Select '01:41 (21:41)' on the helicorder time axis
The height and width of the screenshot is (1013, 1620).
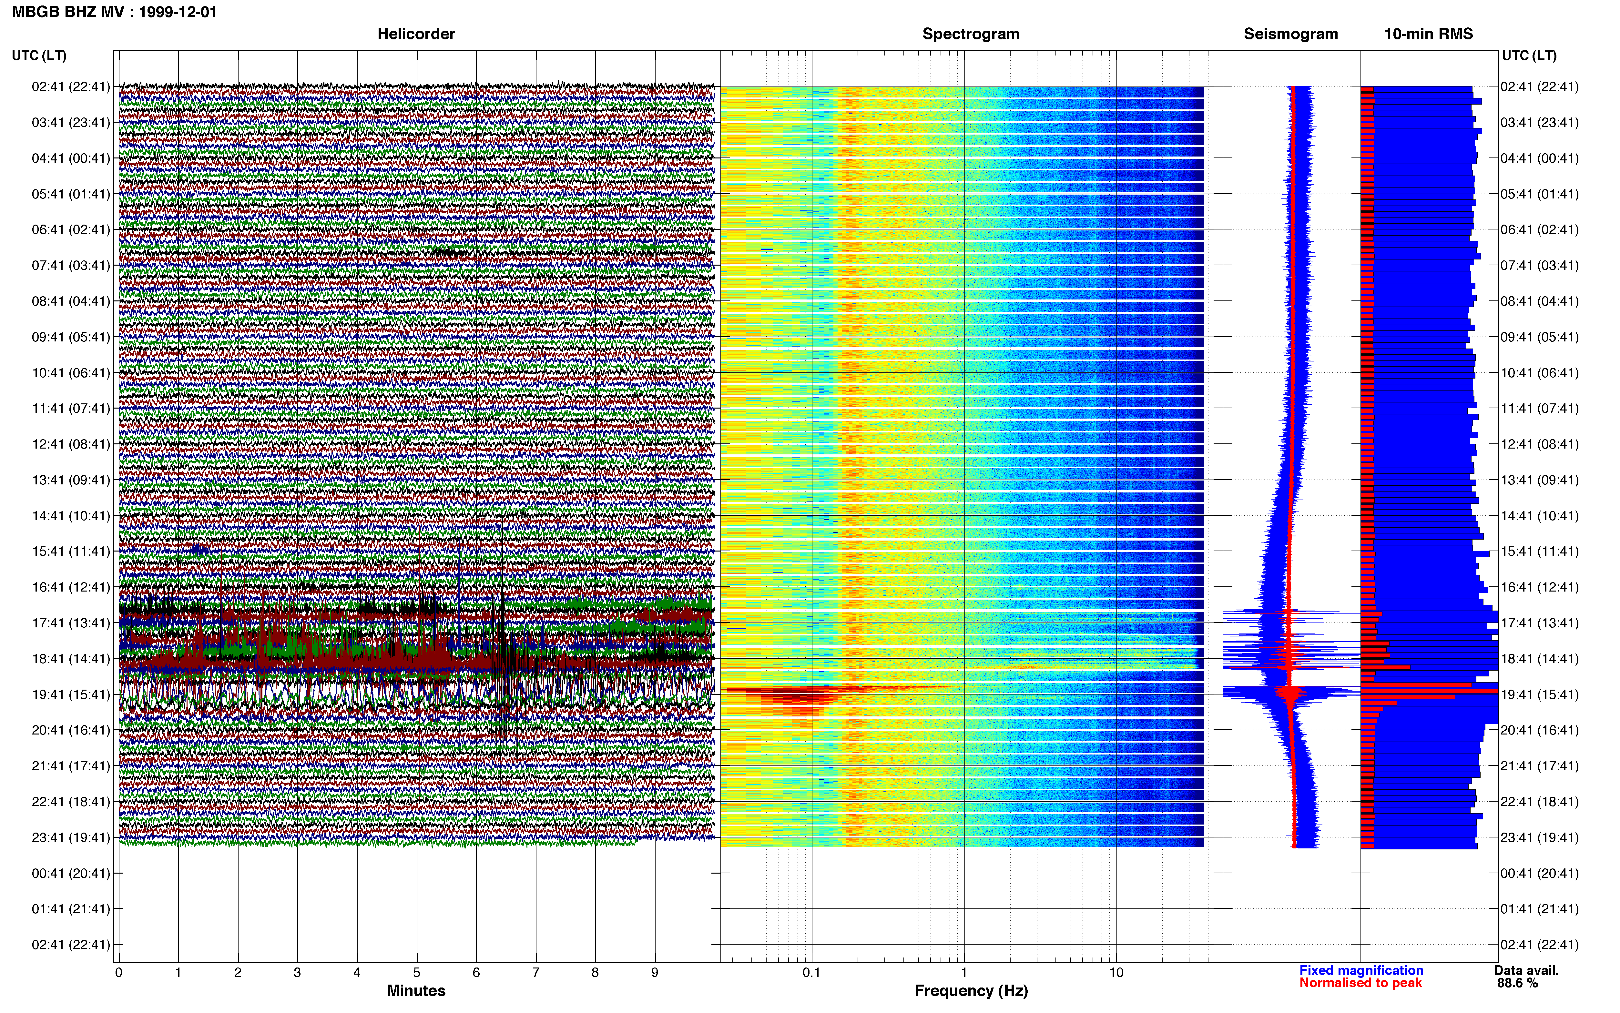coord(71,909)
